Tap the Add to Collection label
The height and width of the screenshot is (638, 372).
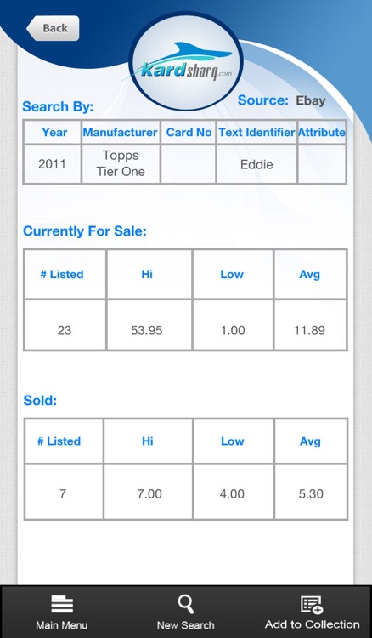pos(312,624)
